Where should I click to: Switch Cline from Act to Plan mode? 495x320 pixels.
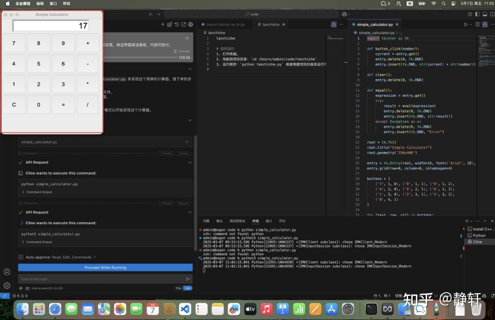point(178,288)
